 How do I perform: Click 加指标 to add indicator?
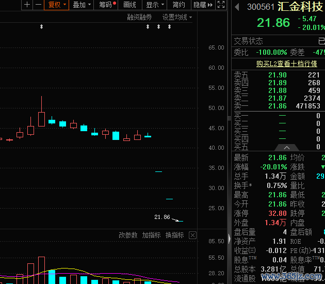click(x=151, y=235)
